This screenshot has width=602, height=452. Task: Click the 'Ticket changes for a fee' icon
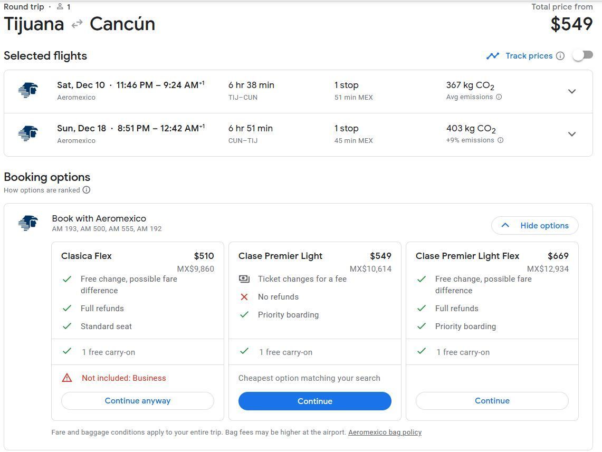244,279
